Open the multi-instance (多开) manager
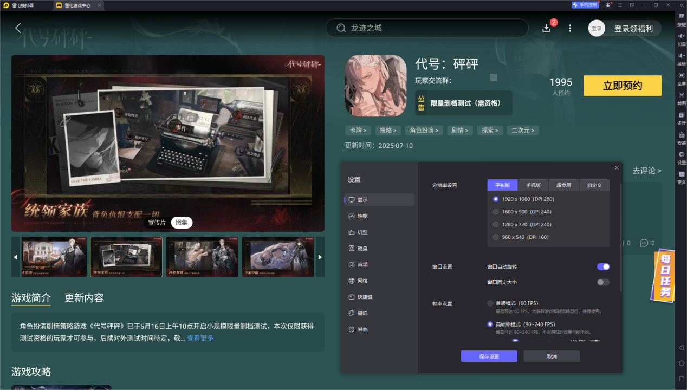The image size is (687, 390). [x=680, y=118]
